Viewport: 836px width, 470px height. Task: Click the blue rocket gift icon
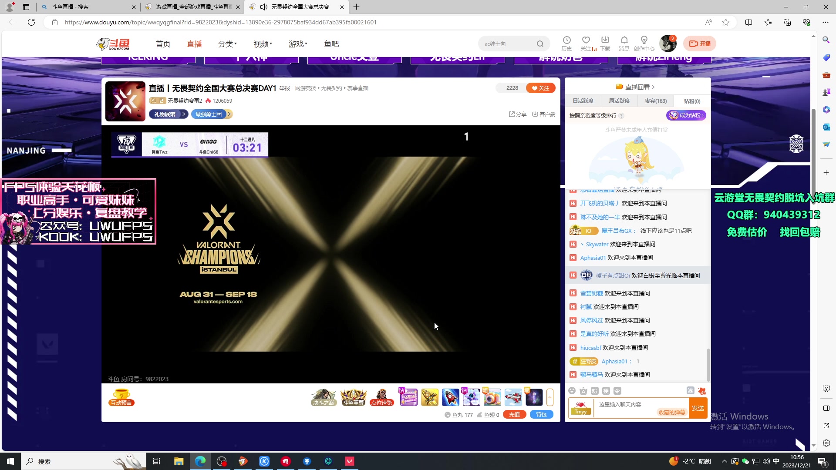[451, 397]
